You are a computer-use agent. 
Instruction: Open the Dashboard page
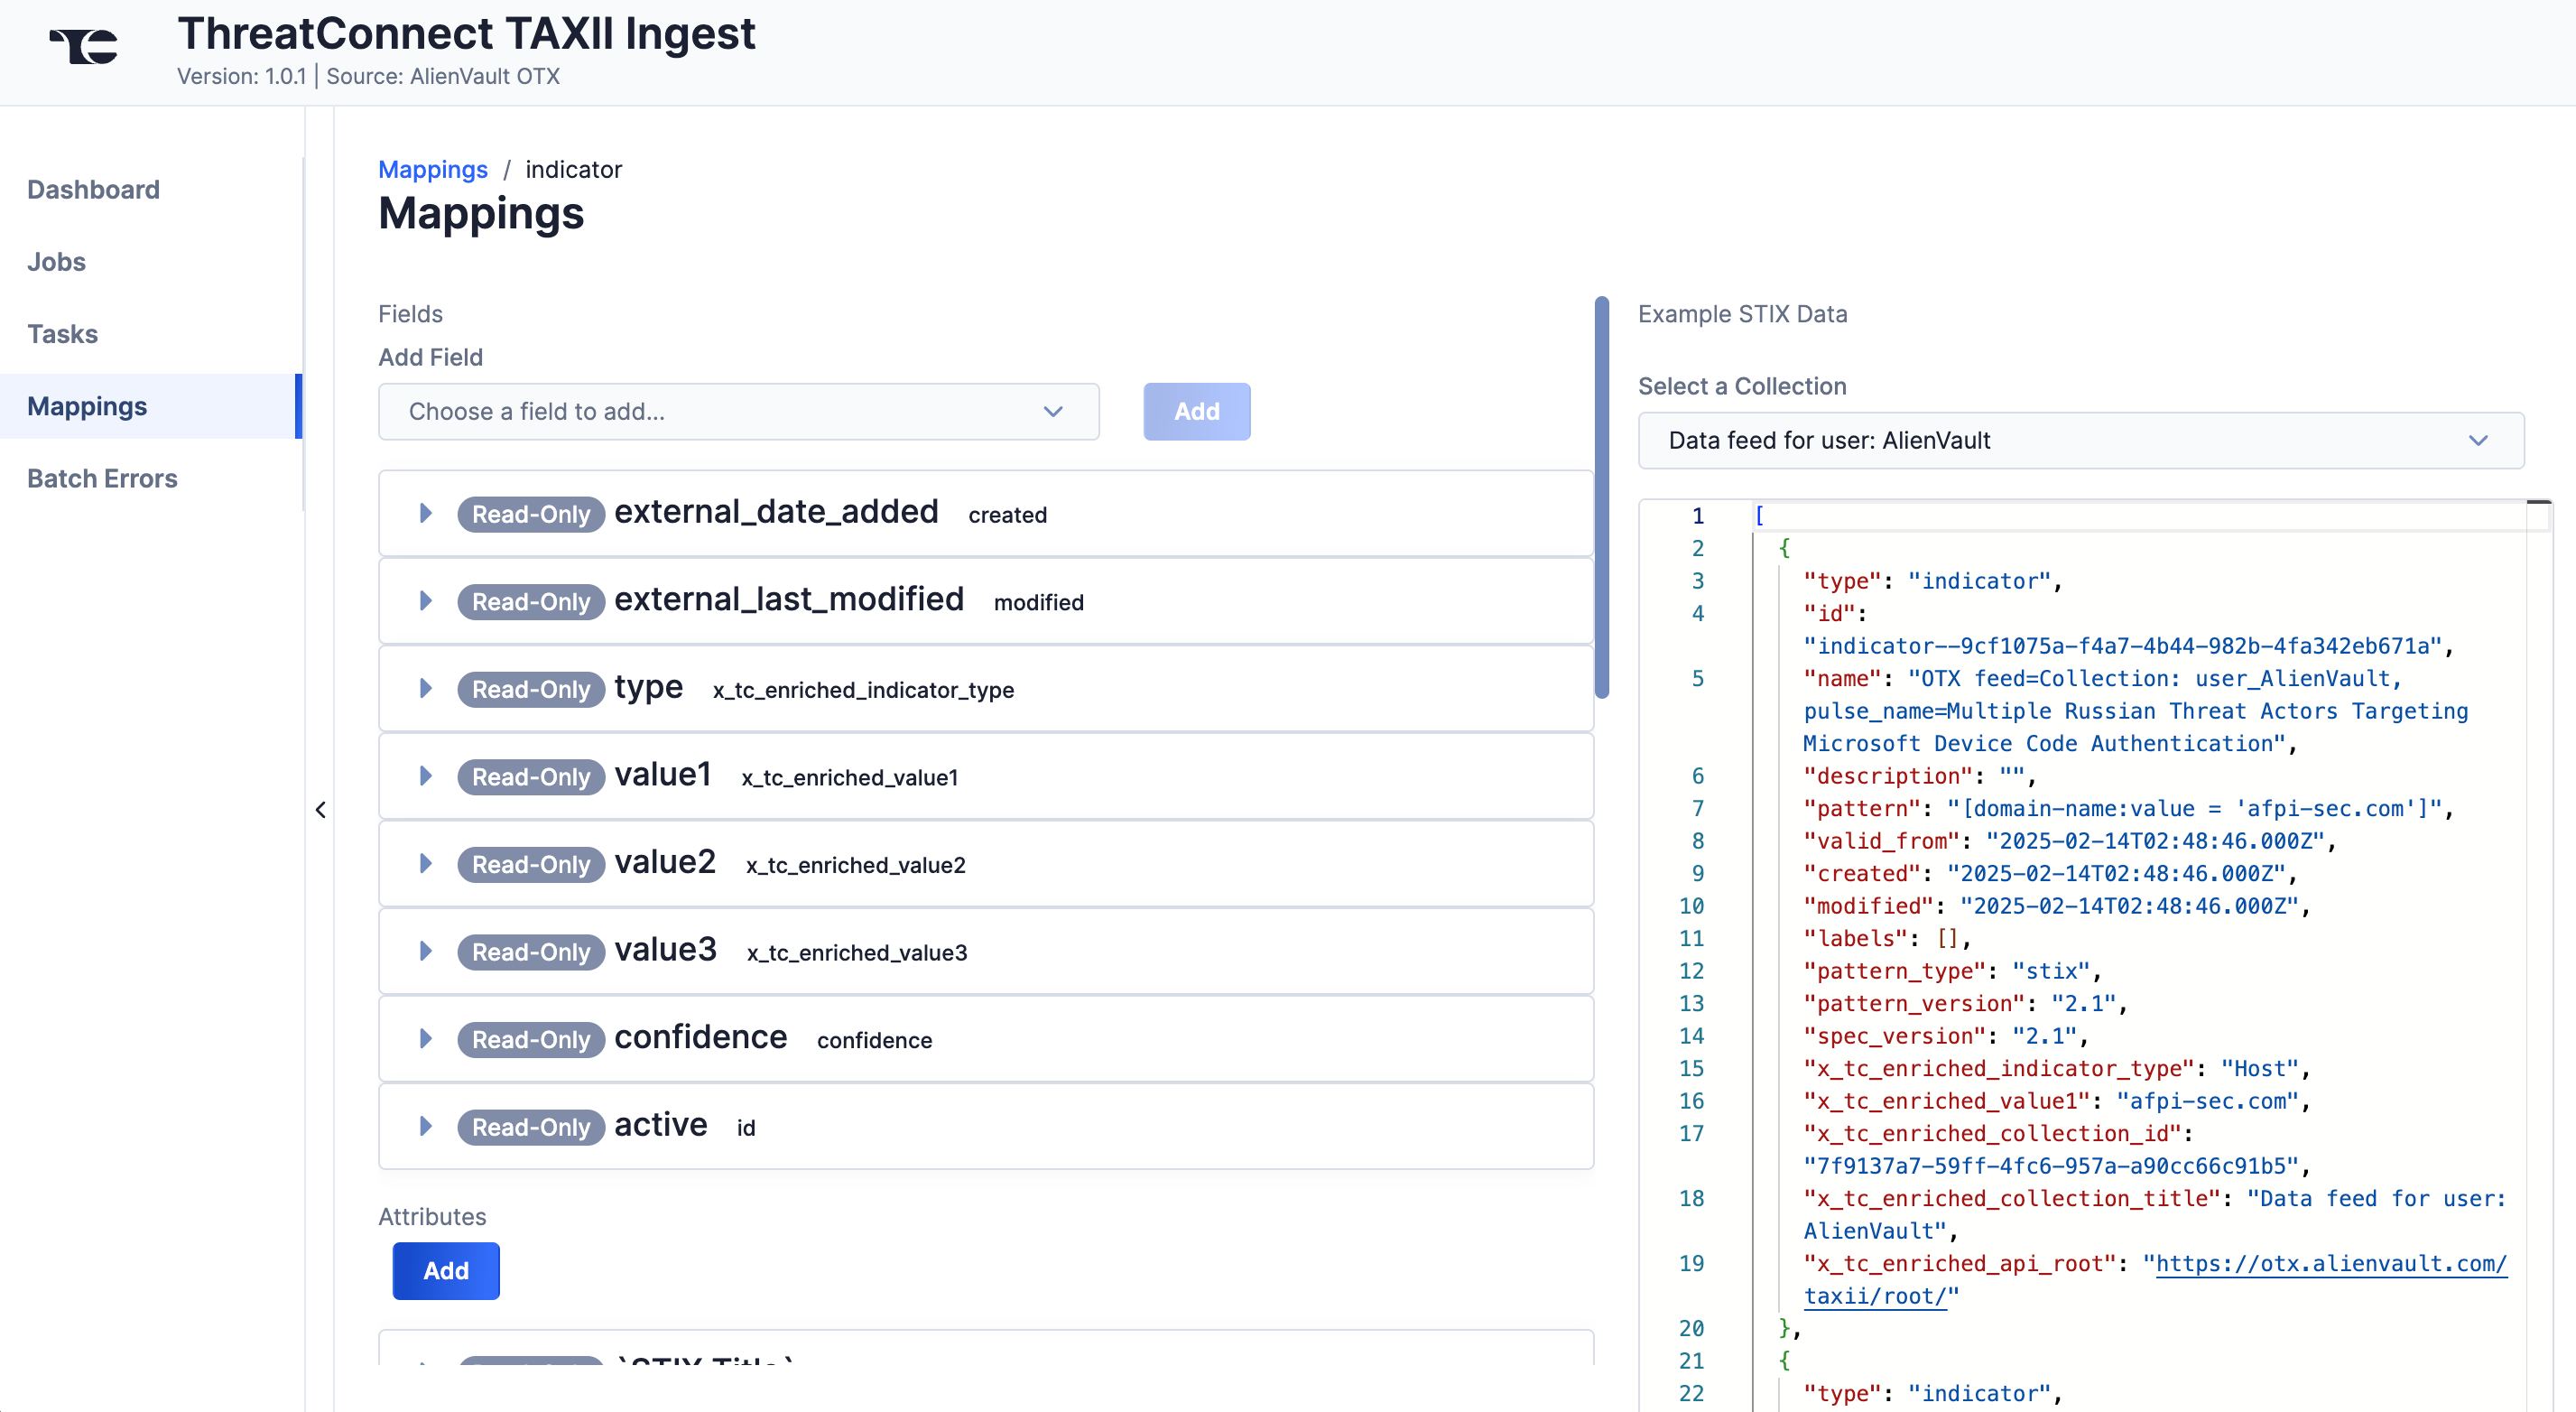pyautogui.click(x=93, y=189)
